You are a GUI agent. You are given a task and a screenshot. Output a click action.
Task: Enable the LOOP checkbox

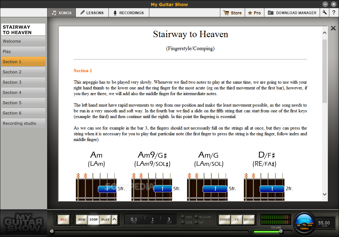pyautogui.click(x=183, y=217)
